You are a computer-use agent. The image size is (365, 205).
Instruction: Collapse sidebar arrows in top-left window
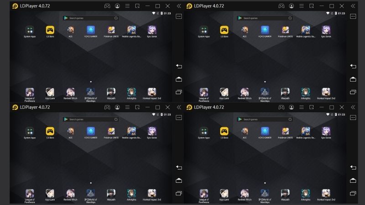(179, 6)
